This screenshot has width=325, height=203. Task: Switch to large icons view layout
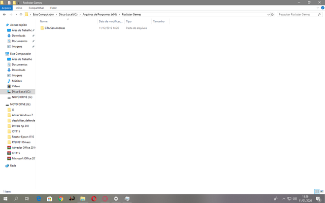pyautogui.click(x=321, y=191)
